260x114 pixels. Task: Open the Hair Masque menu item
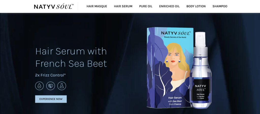click(97, 6)
